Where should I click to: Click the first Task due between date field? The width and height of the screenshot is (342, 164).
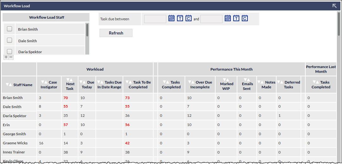[155, 19]
